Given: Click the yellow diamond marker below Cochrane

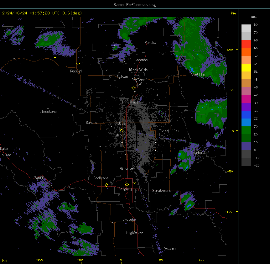Looking at the screenshot, I should [x=106, y=185].
